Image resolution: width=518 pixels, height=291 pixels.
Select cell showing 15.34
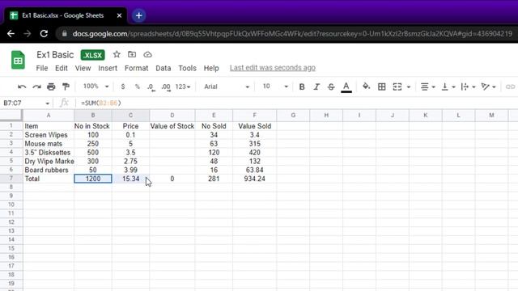tap(130, 179)
